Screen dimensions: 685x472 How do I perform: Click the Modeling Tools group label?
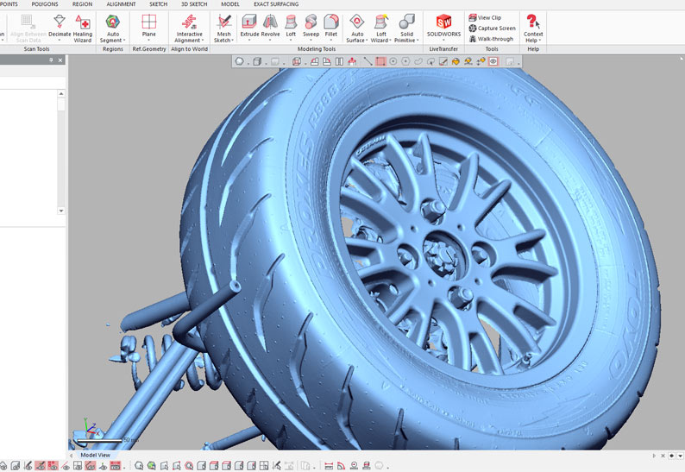317,49
